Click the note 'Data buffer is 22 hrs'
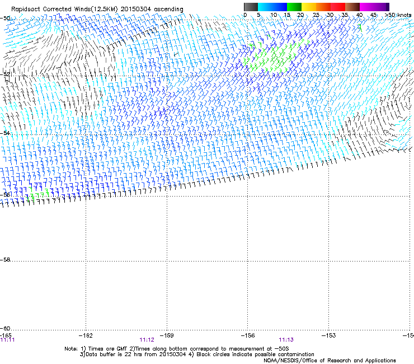Viewport: 414px width, 364px height. (115, 354)
